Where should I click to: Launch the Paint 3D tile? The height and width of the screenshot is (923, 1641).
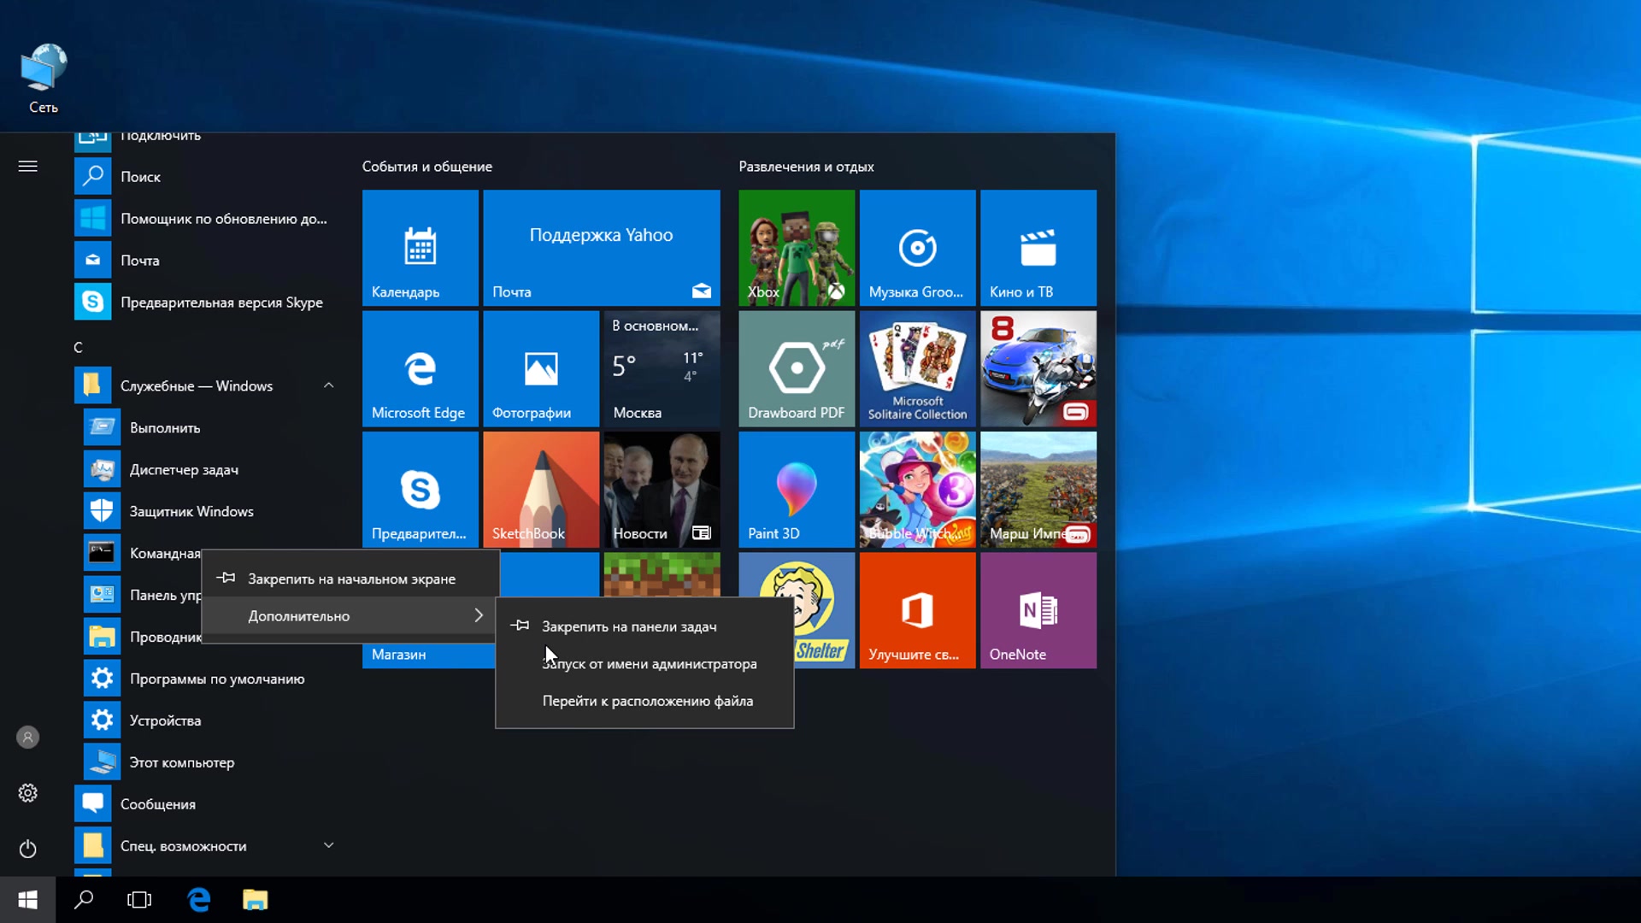coord(797,489)
